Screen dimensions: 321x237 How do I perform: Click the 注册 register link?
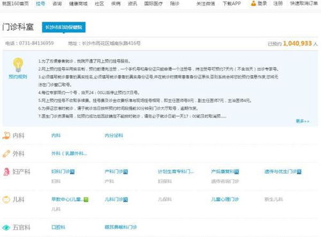click(278, 3)
